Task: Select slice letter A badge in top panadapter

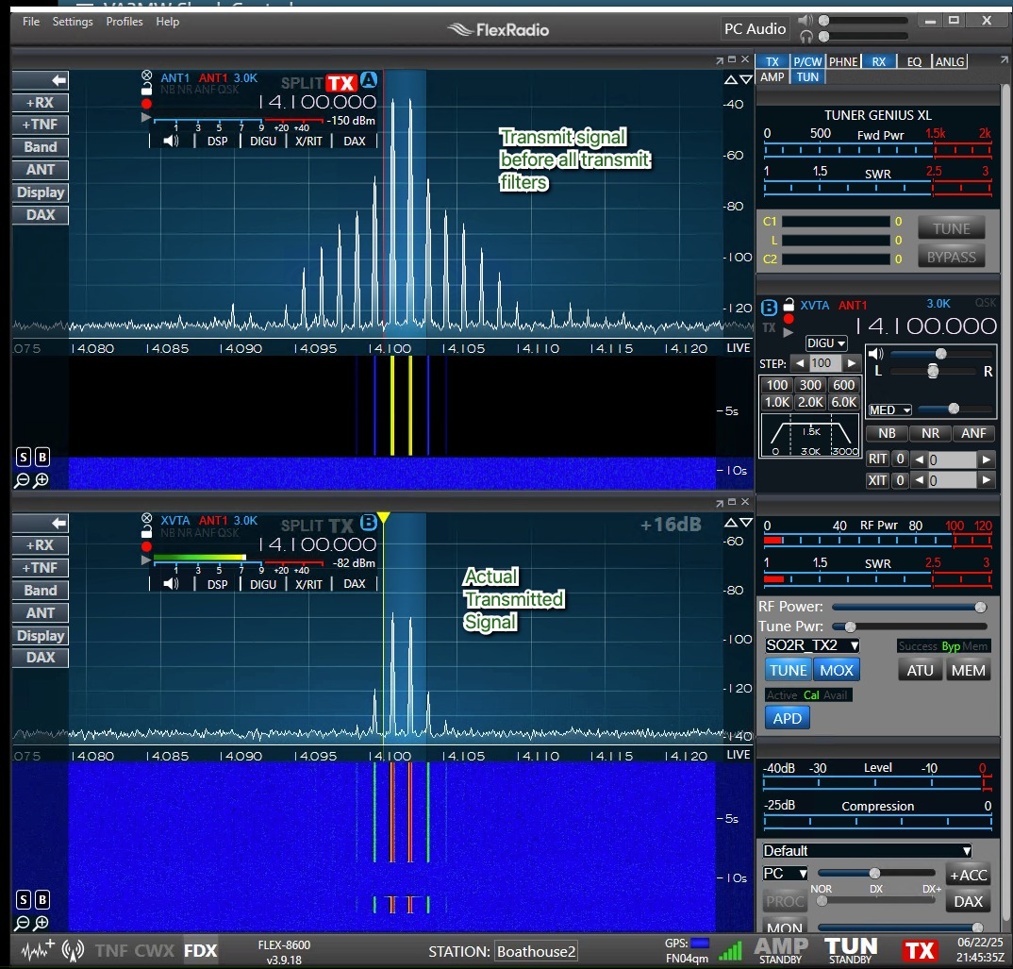Action: [368, 80]
